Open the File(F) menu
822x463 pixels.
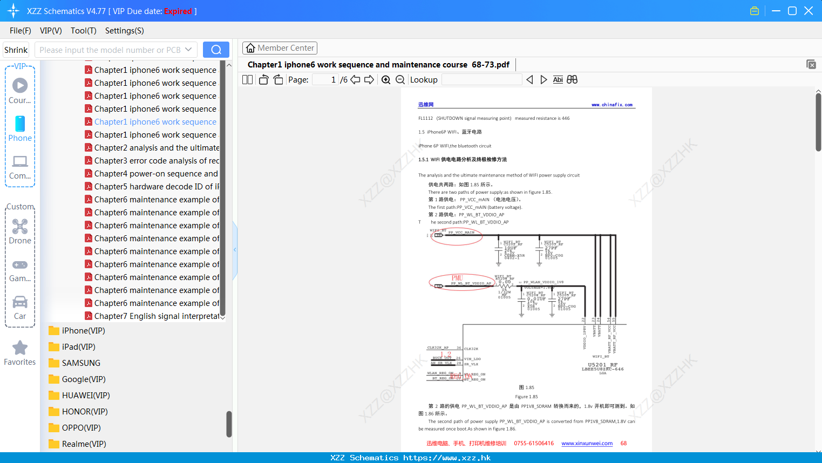(x=21, y=31)
